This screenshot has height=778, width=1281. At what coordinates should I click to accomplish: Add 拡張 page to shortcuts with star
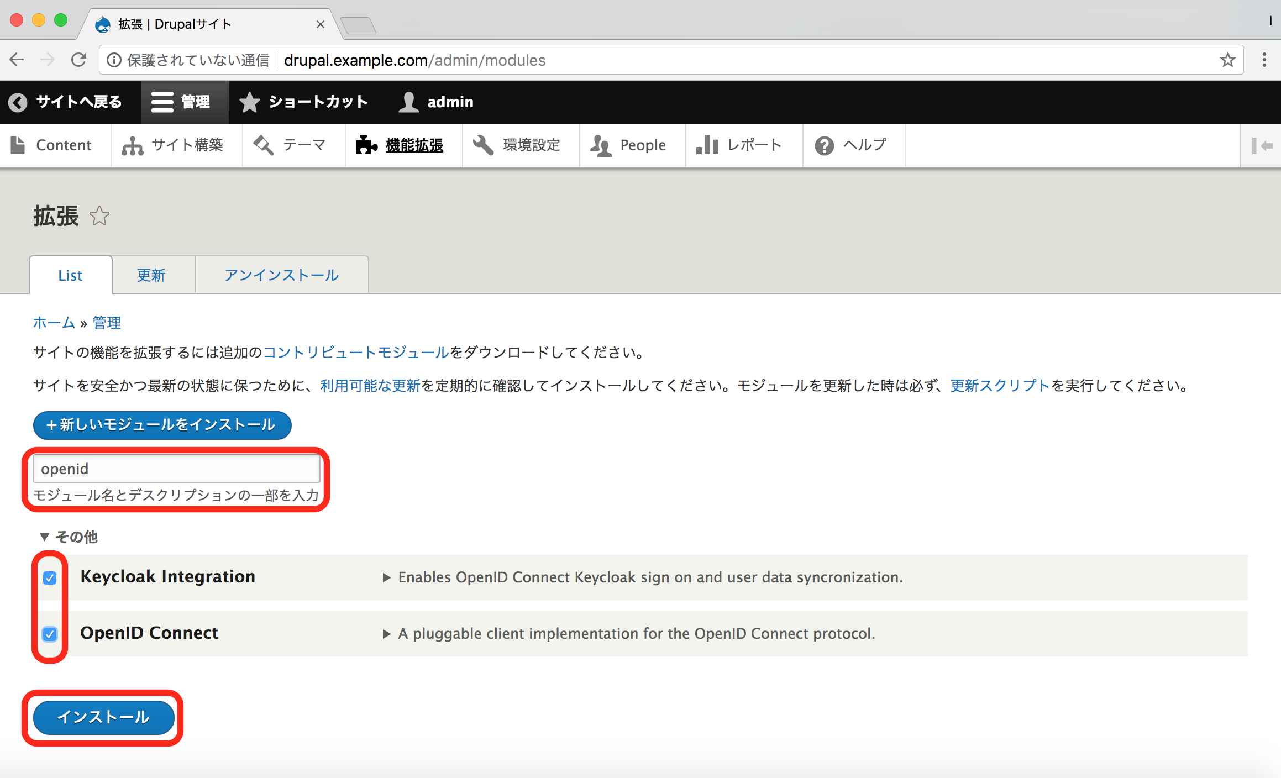coord(99,216)
